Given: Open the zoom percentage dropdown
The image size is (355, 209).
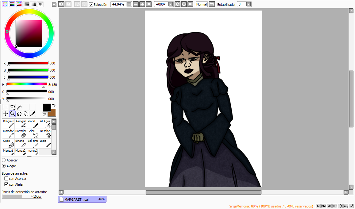Looking at the screenshot, I should click(x=129, y=4).
